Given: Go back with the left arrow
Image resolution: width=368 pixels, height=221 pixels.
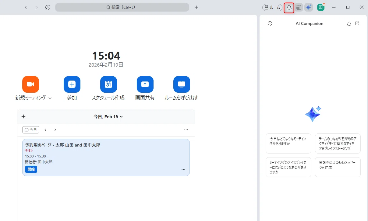Looking at the screenshot, I should (26, 7).
